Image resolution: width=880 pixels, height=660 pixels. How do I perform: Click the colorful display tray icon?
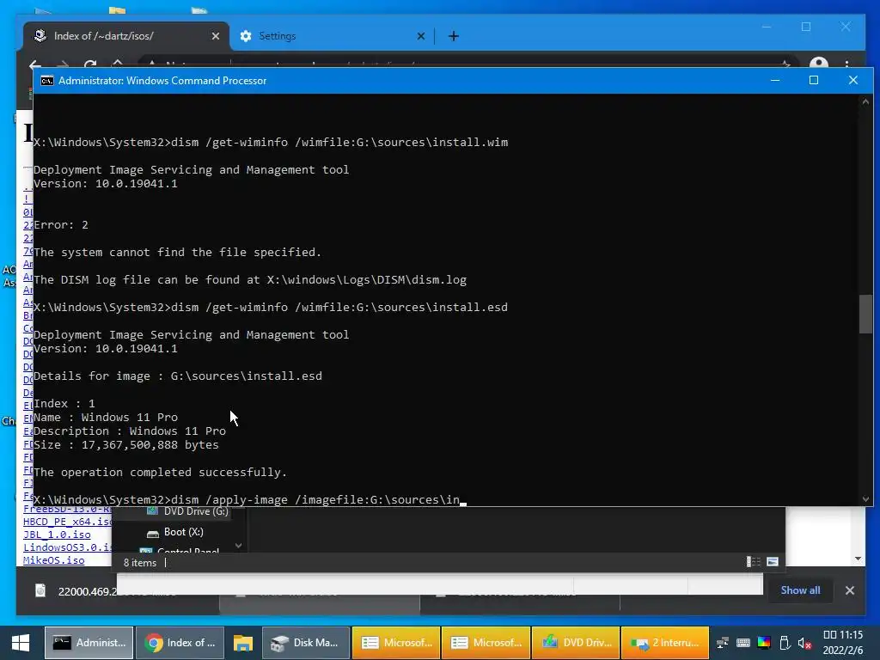(764, 643)
